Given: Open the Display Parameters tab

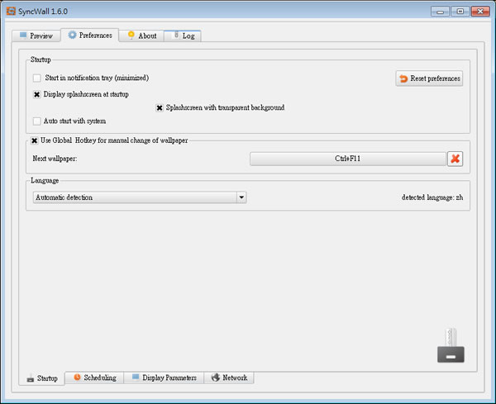Looking at the screenshot, I should (163, 378).
